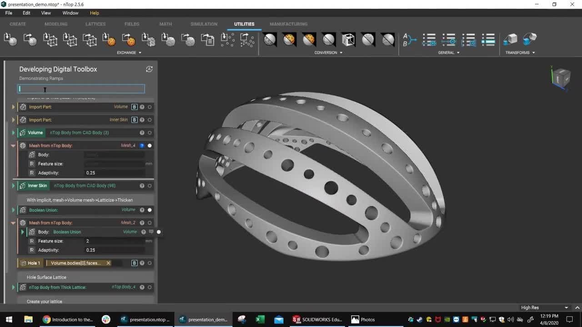Switch to the Manufacturing ribbon tab
The height and width of the screenshot is (327, 582).
click(288, 24)
